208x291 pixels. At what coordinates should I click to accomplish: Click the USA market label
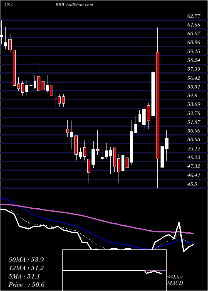(8, 5)
